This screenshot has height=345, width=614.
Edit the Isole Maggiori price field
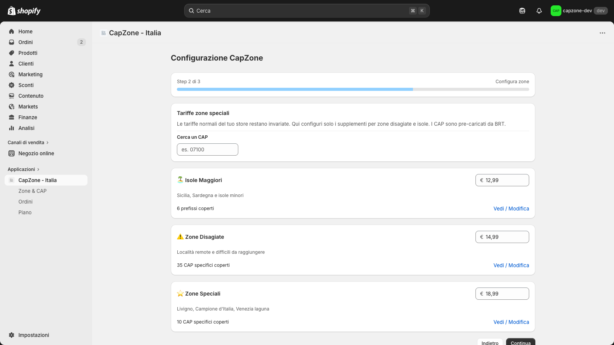click(x=502, y=180)
